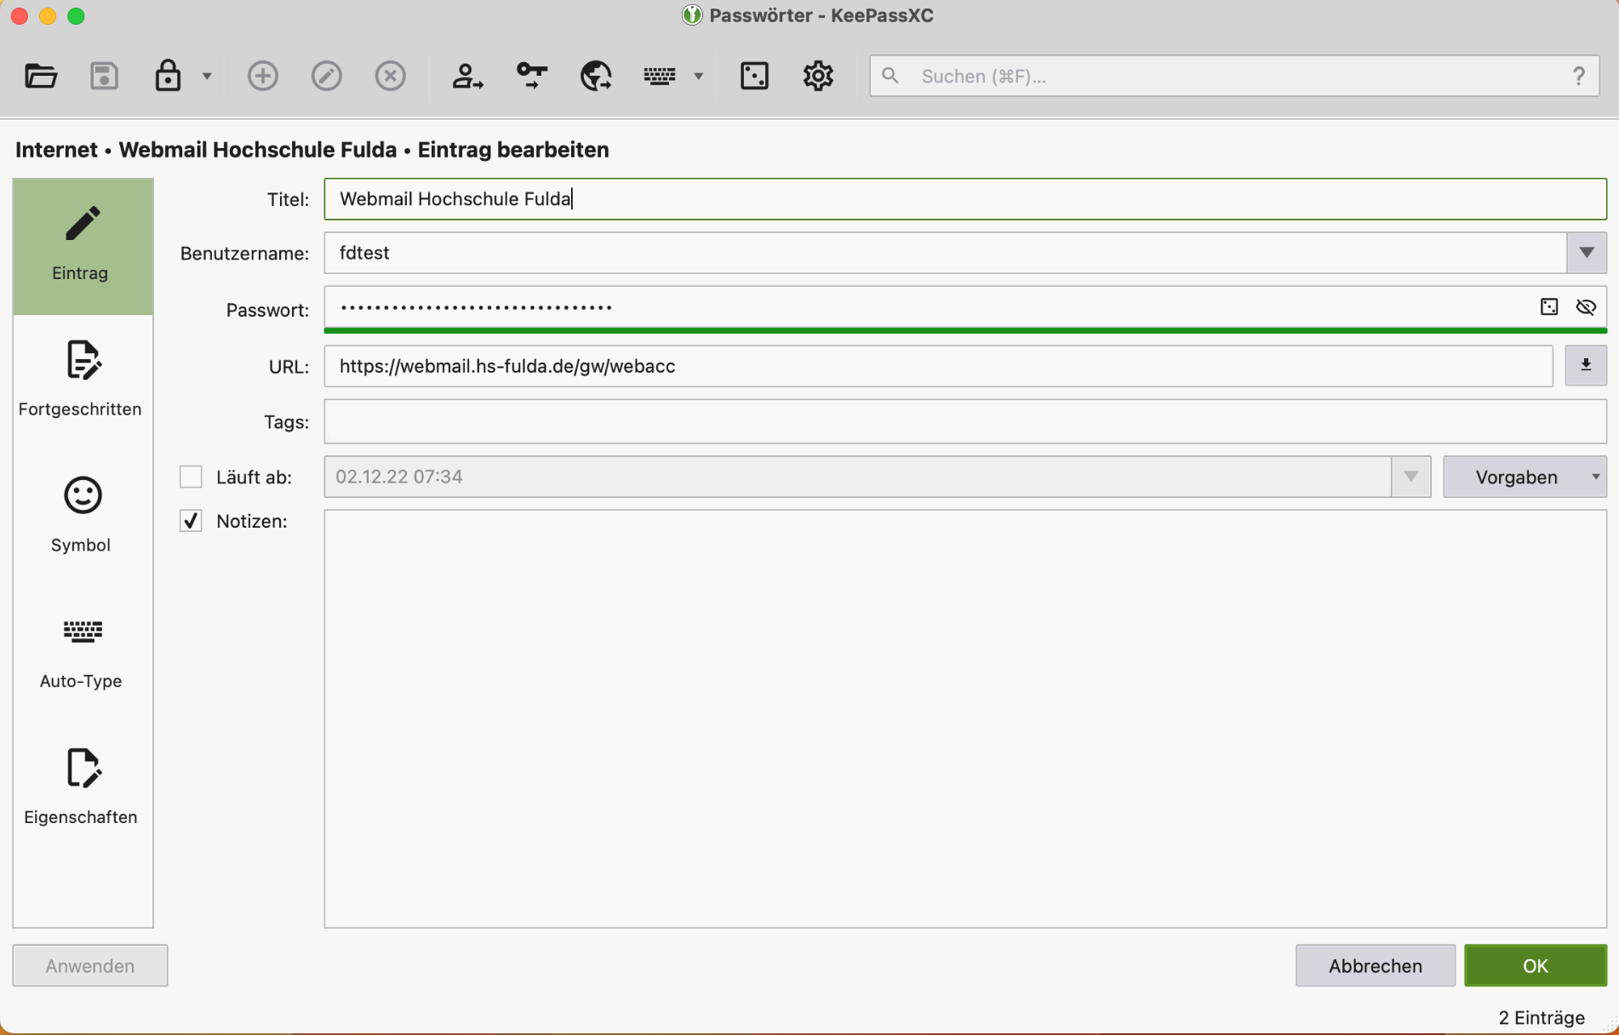
Task: Click the open database folder icon
Action: 40,77
